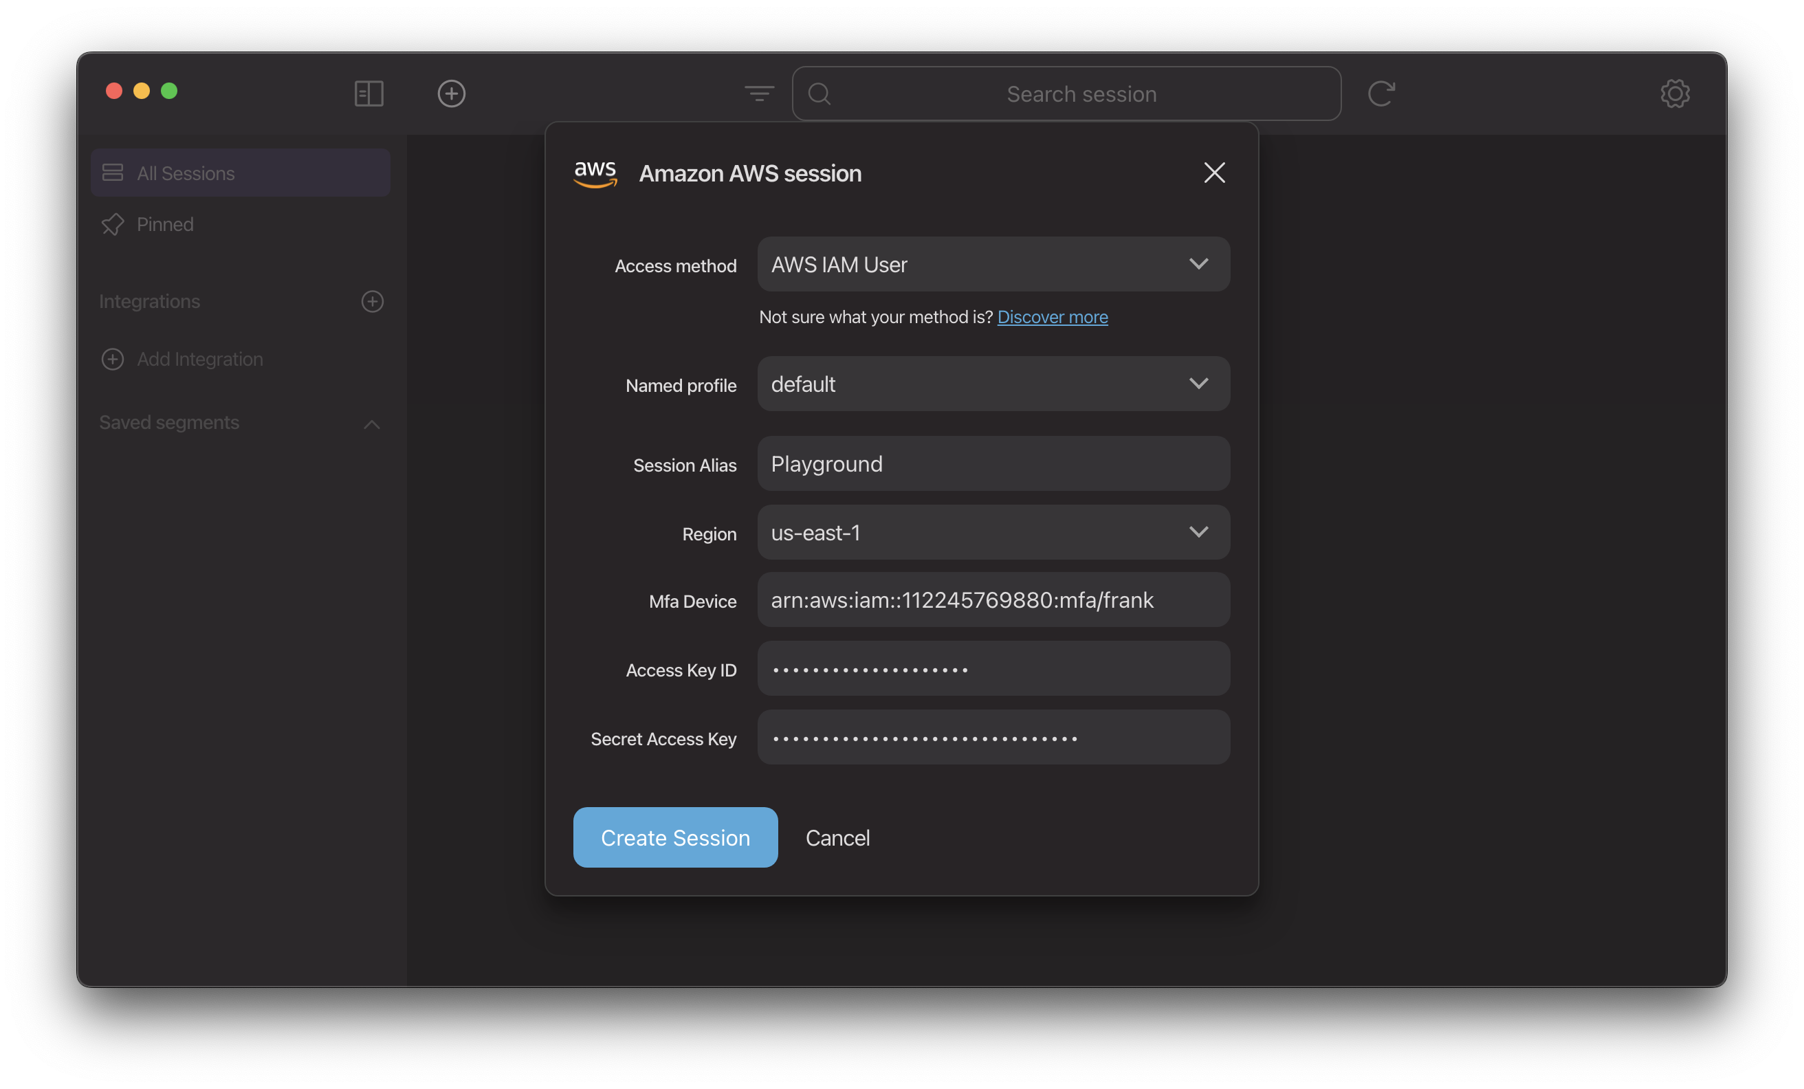The height and width of the screenshot is (1089, 1804).
Task: Click the Create Session button
Action: 675,837
